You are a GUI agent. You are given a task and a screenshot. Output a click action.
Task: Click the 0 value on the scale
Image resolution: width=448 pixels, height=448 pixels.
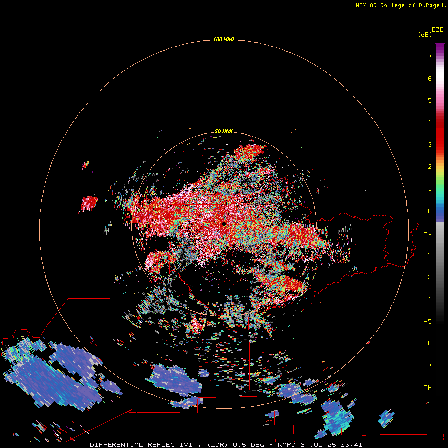click(430, 211)
